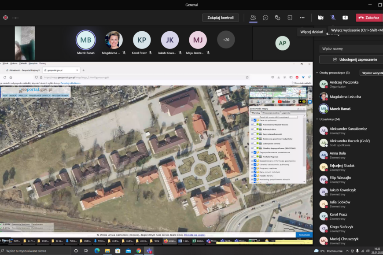Toggle the Zagospodarowanie przestrzenne checkbox
Viewport: 383px width, 255px height.
255,152
